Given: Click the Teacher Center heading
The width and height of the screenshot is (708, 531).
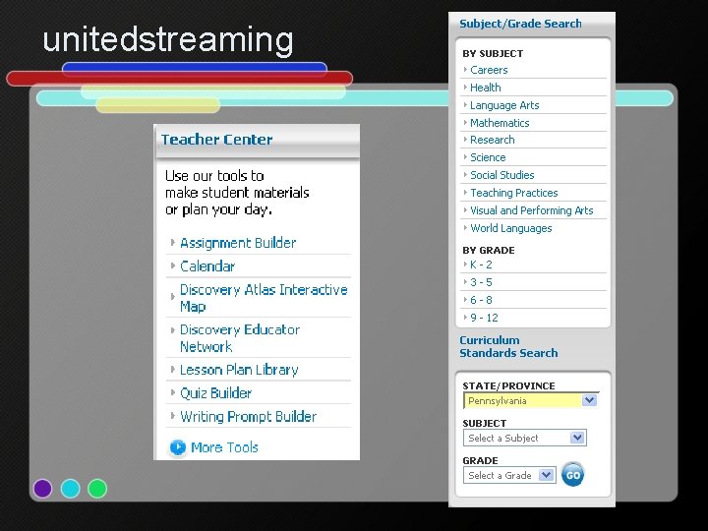Looking at the screenshot, I should (216, 139).
